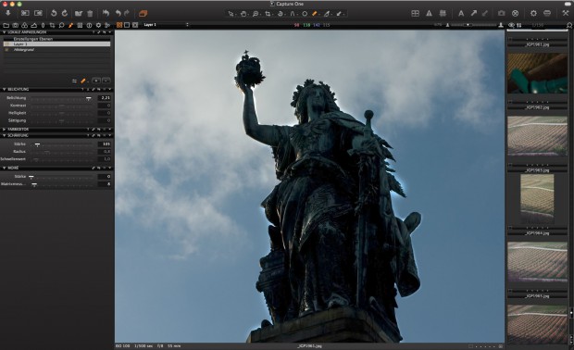Toggle the Hintergrund layer checkbox

(x=6, y=49)
